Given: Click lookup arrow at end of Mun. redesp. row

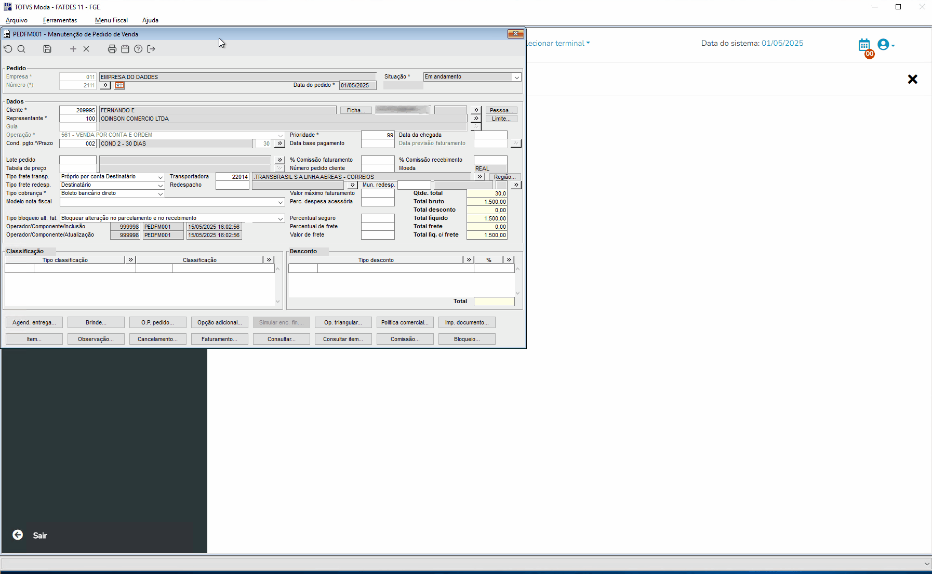Looking at the screenshot, I should pos(515,185).
